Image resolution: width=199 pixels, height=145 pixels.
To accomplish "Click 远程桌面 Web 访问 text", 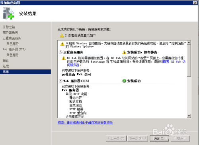I will pyautogui.click(x=76, y=74).
